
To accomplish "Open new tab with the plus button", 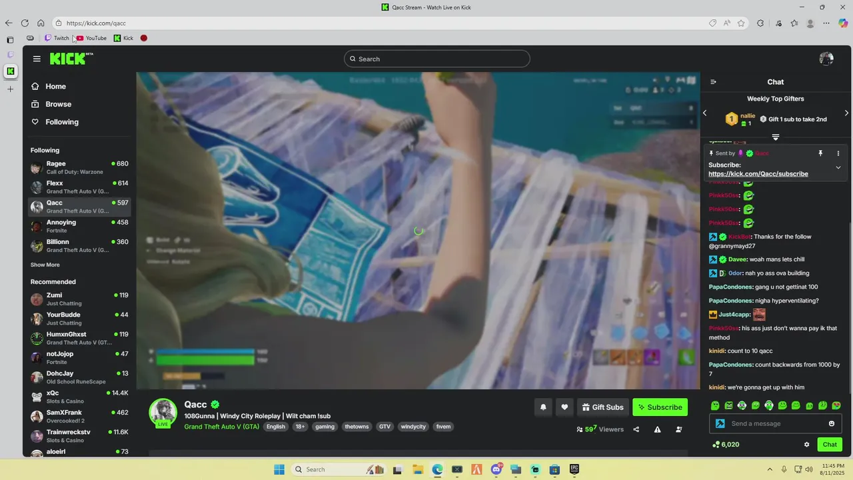I will [10, 89].
